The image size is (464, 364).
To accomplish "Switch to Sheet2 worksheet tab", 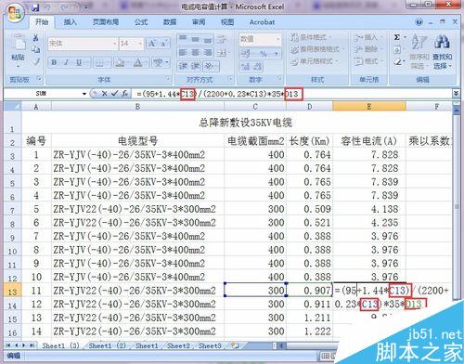I will tap(178, 345).
